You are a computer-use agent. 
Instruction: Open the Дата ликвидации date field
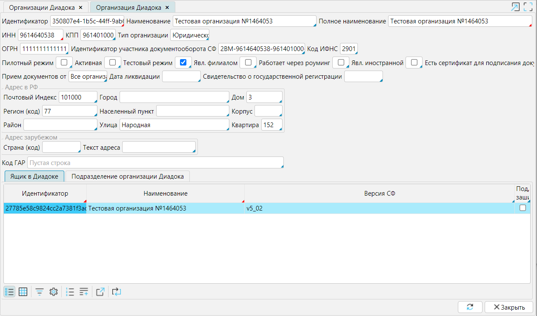click(x=181, y=77)
